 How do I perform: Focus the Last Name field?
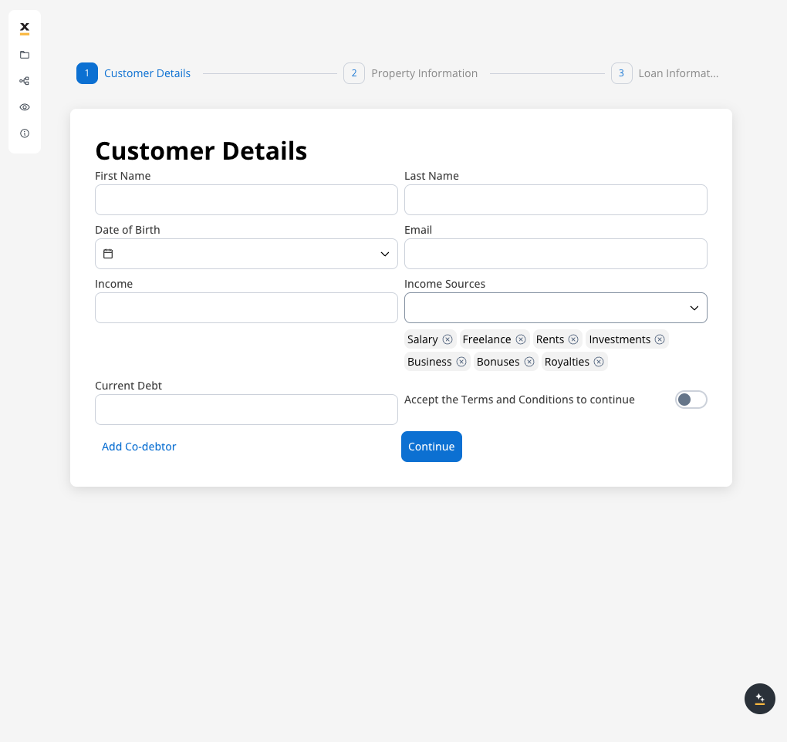point(556,200)
